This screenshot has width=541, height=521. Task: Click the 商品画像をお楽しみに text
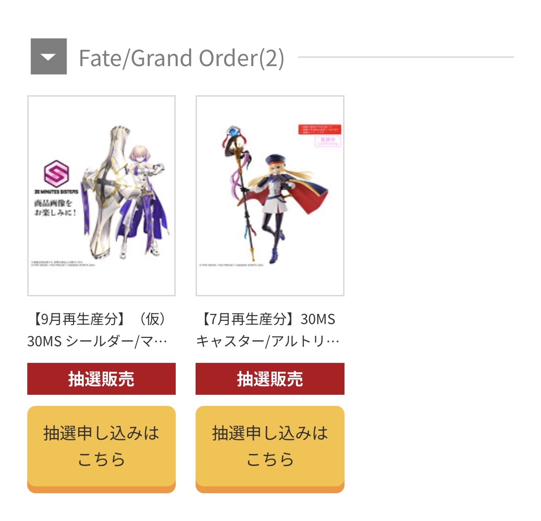55,208
